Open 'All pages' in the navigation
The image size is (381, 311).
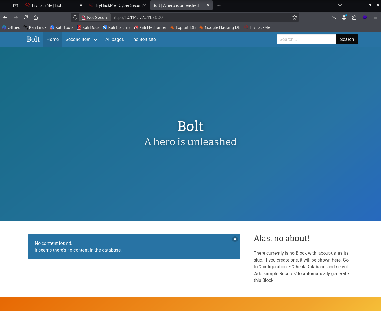[x=114, y=40]
